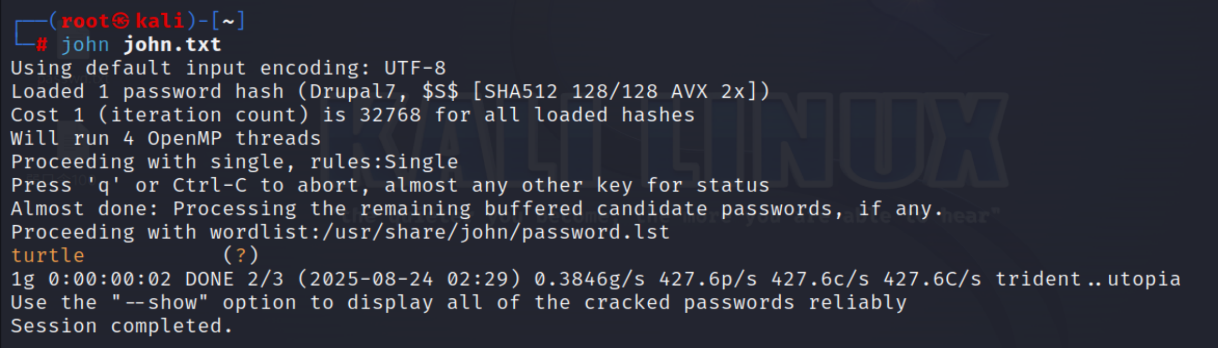Click the tilde directory in prompt brackets

(x=228, y=21)
